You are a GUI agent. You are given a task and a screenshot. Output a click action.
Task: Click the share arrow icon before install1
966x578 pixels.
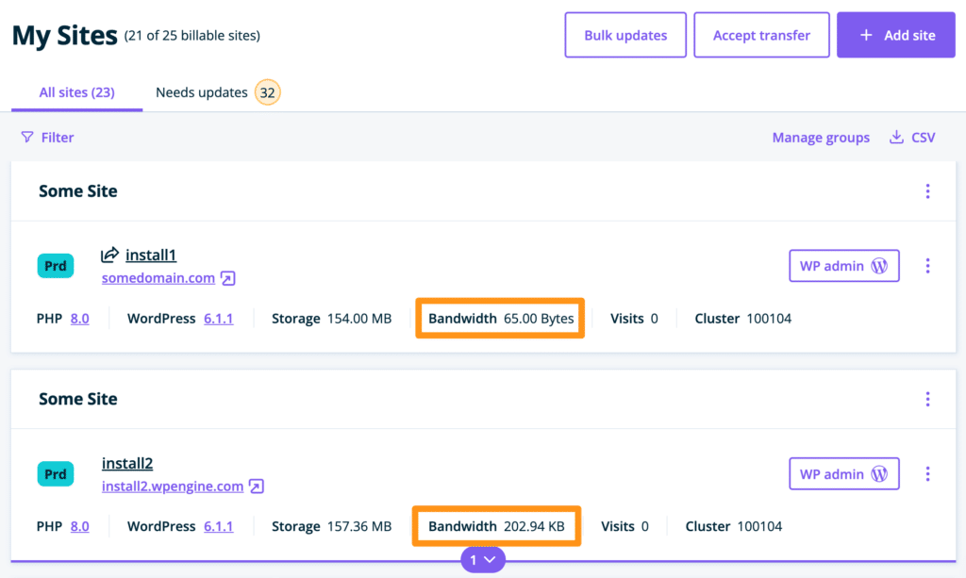[110, 255]
